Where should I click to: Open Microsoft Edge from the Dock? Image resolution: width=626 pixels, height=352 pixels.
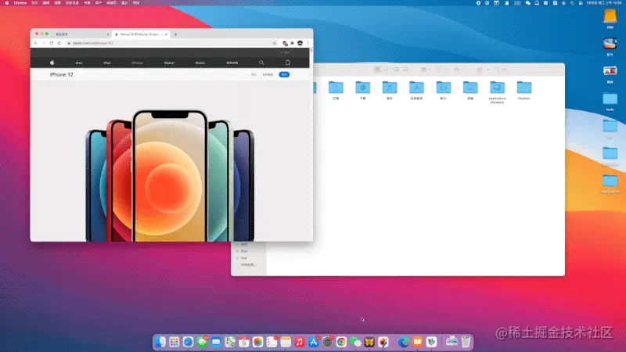[x=403, y=342]
